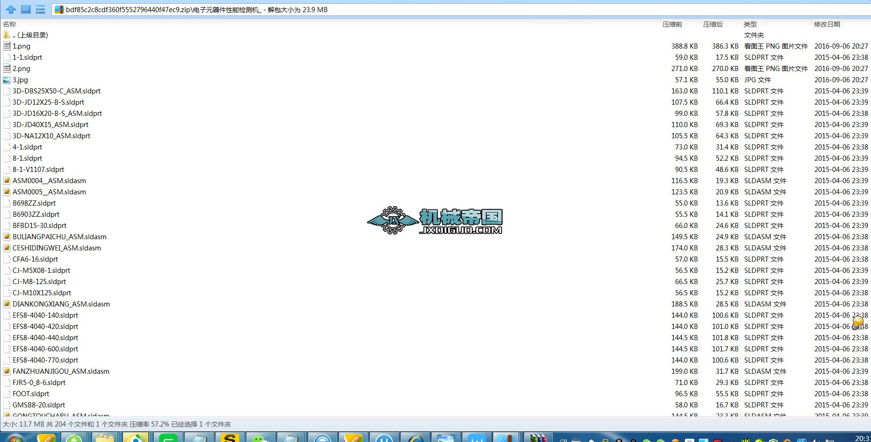Select the file name EFS8-4040-440.sldprt
The height and width of the screenshot is (442, 871).
45,338
